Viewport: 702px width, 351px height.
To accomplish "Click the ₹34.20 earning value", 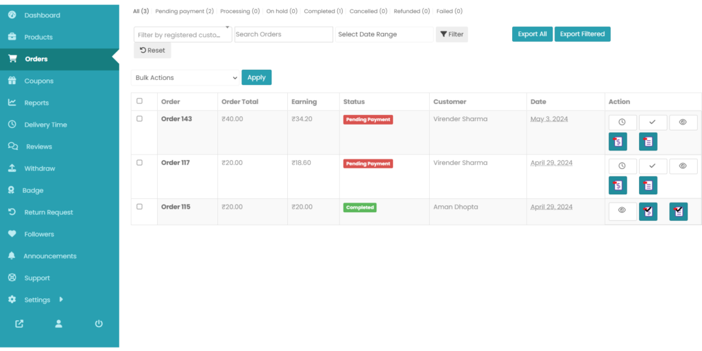I will [302, 119].
